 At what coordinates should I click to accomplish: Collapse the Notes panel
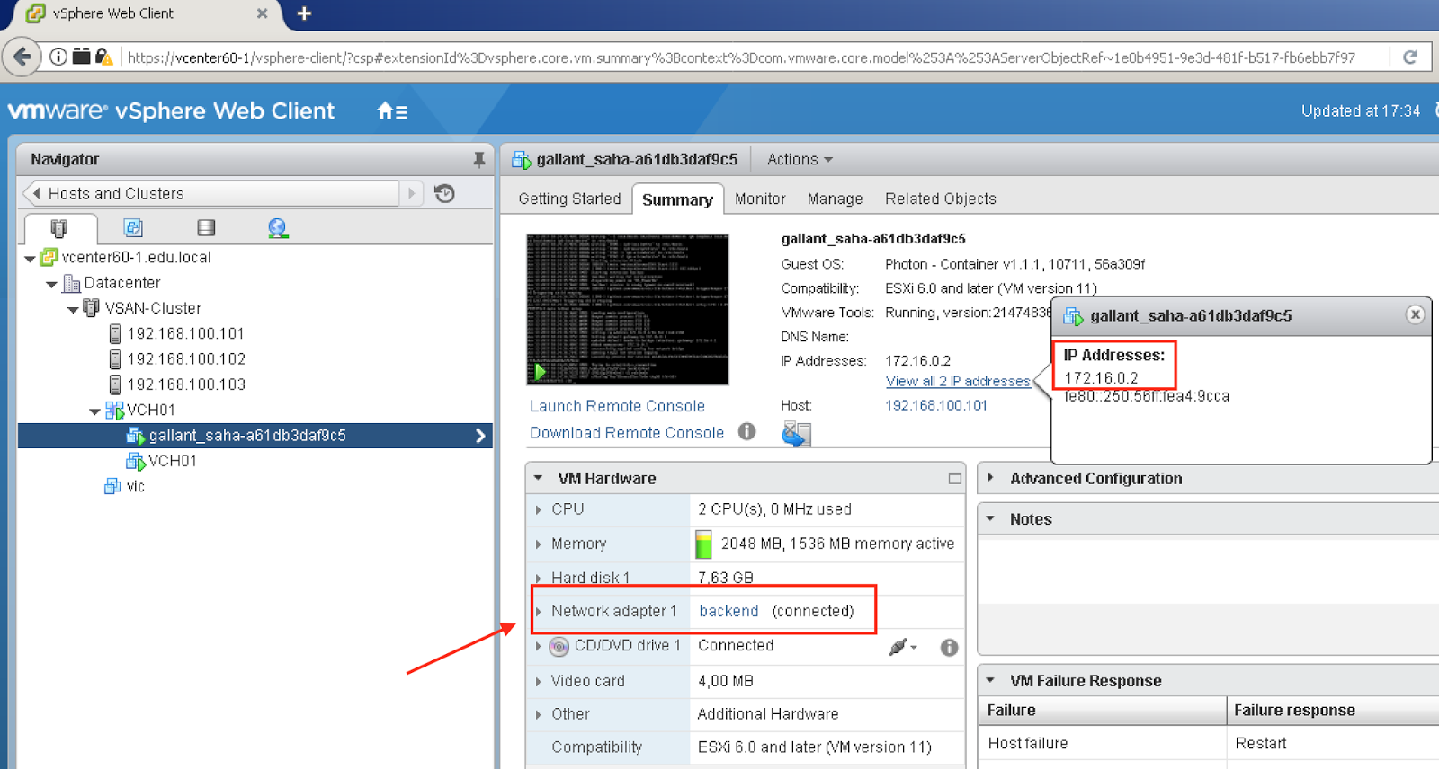[x=990, y=518]
